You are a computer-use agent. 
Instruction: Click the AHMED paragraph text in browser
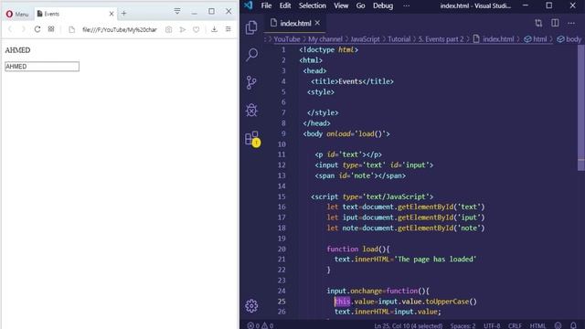(17, 50)
